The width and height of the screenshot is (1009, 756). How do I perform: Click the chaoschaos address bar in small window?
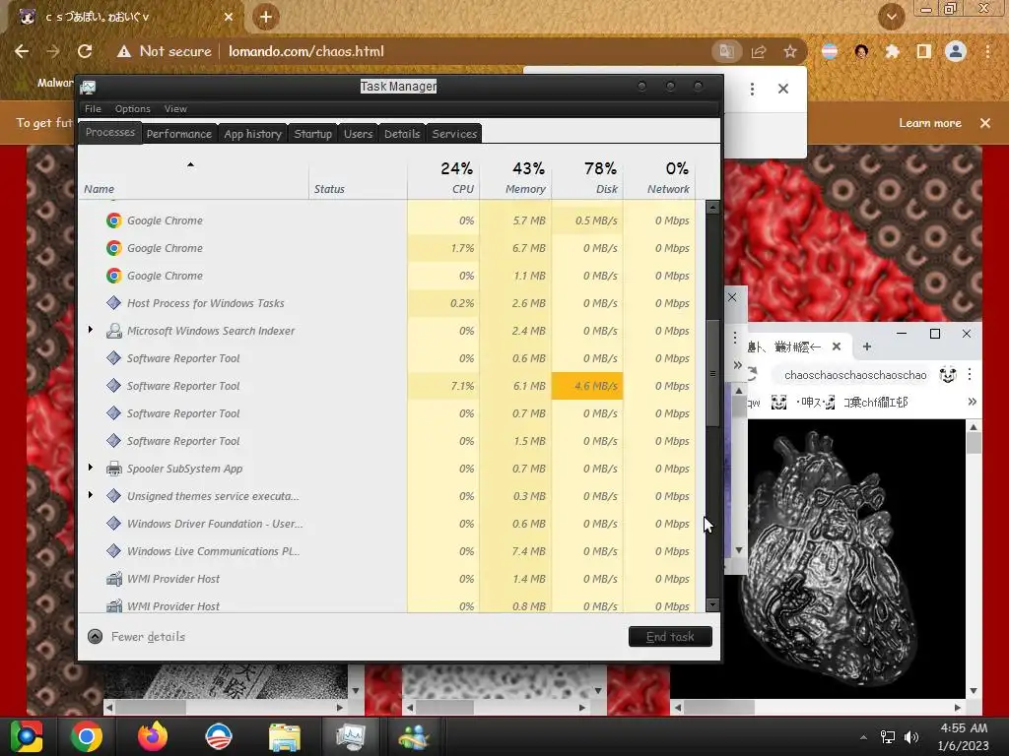tap(855, 375)
